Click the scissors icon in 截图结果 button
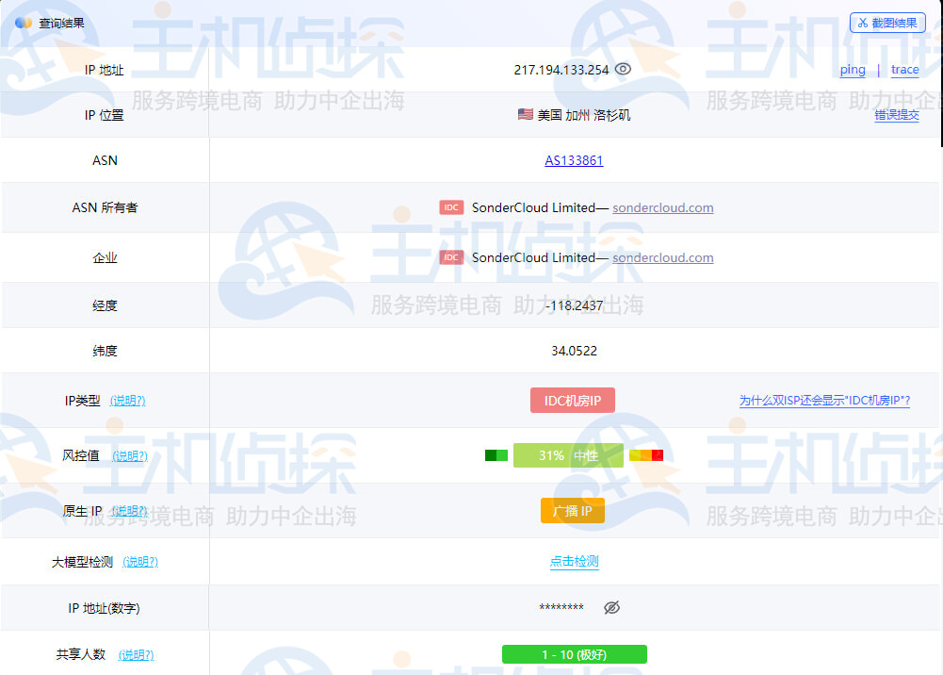 [x=863, y=23]
